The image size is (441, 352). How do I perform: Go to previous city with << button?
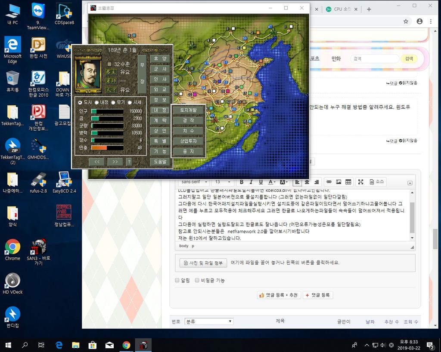click(x=97, y=162)
